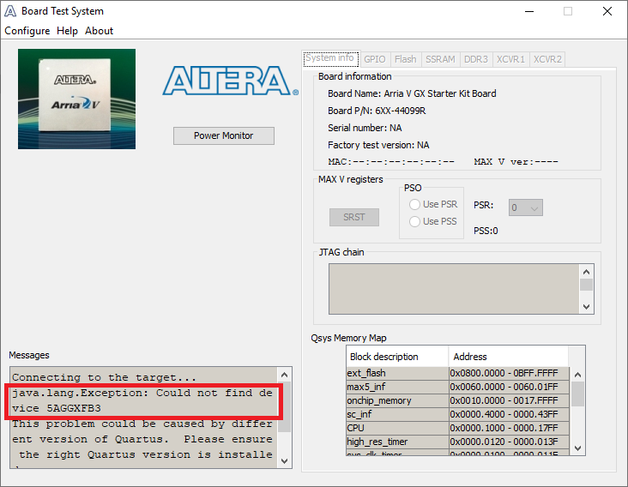Click address 0x0800.0000 - 0BFF.FFFF
Screen dimensions: 628x487
(x=509, y=373)
